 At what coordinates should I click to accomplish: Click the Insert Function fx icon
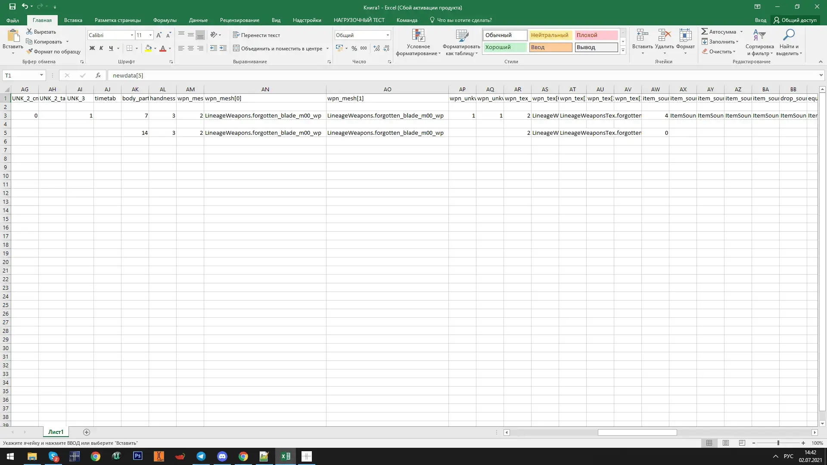(98, 75)
